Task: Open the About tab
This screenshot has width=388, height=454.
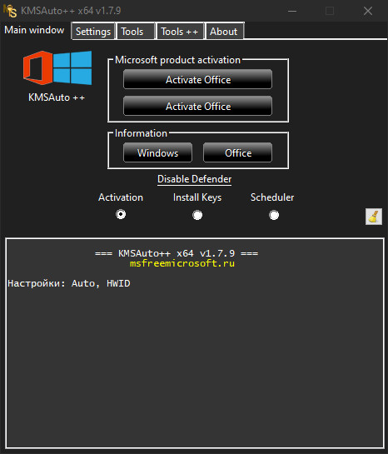Action: coord(224,32)
